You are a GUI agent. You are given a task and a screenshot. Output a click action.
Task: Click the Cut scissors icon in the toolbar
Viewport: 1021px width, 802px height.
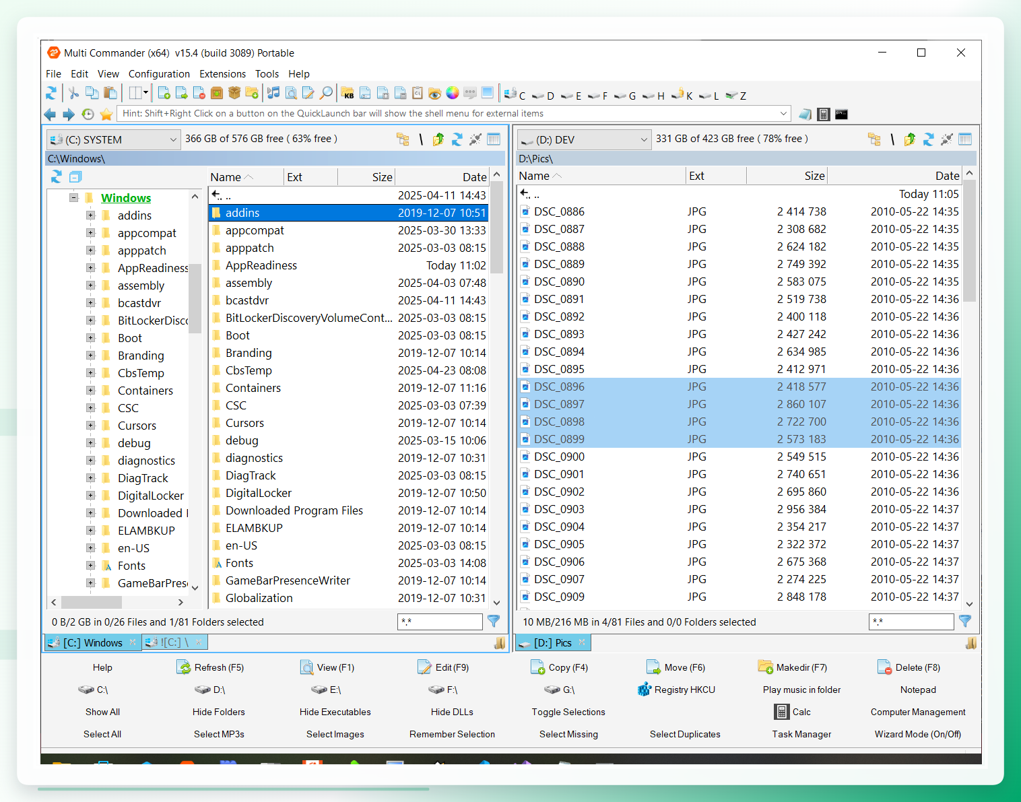73,93
